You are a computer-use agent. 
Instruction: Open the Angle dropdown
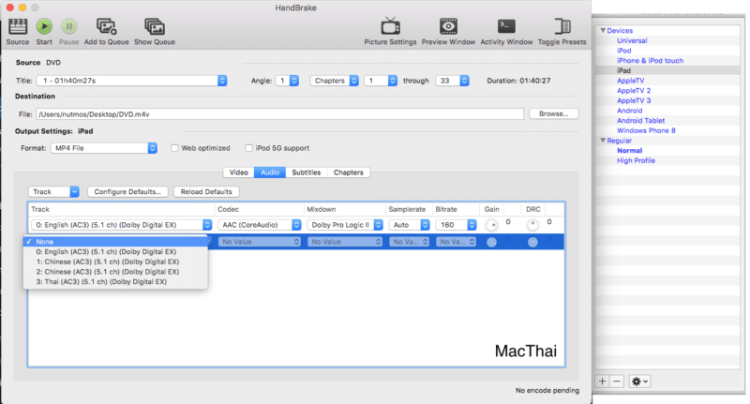pyautogui.click(x=288, y=81)
